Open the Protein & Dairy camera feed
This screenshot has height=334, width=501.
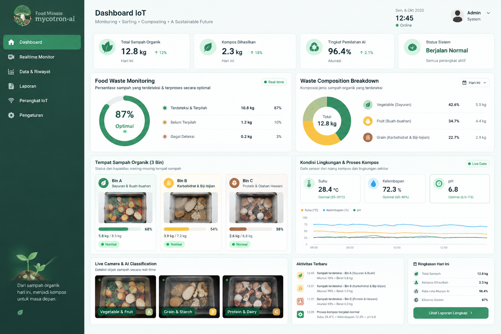pos(253,297)
